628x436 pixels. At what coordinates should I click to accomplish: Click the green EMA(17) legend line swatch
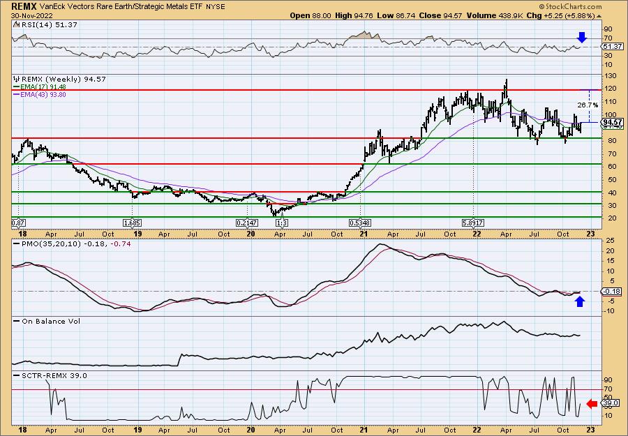coord(17,87)
